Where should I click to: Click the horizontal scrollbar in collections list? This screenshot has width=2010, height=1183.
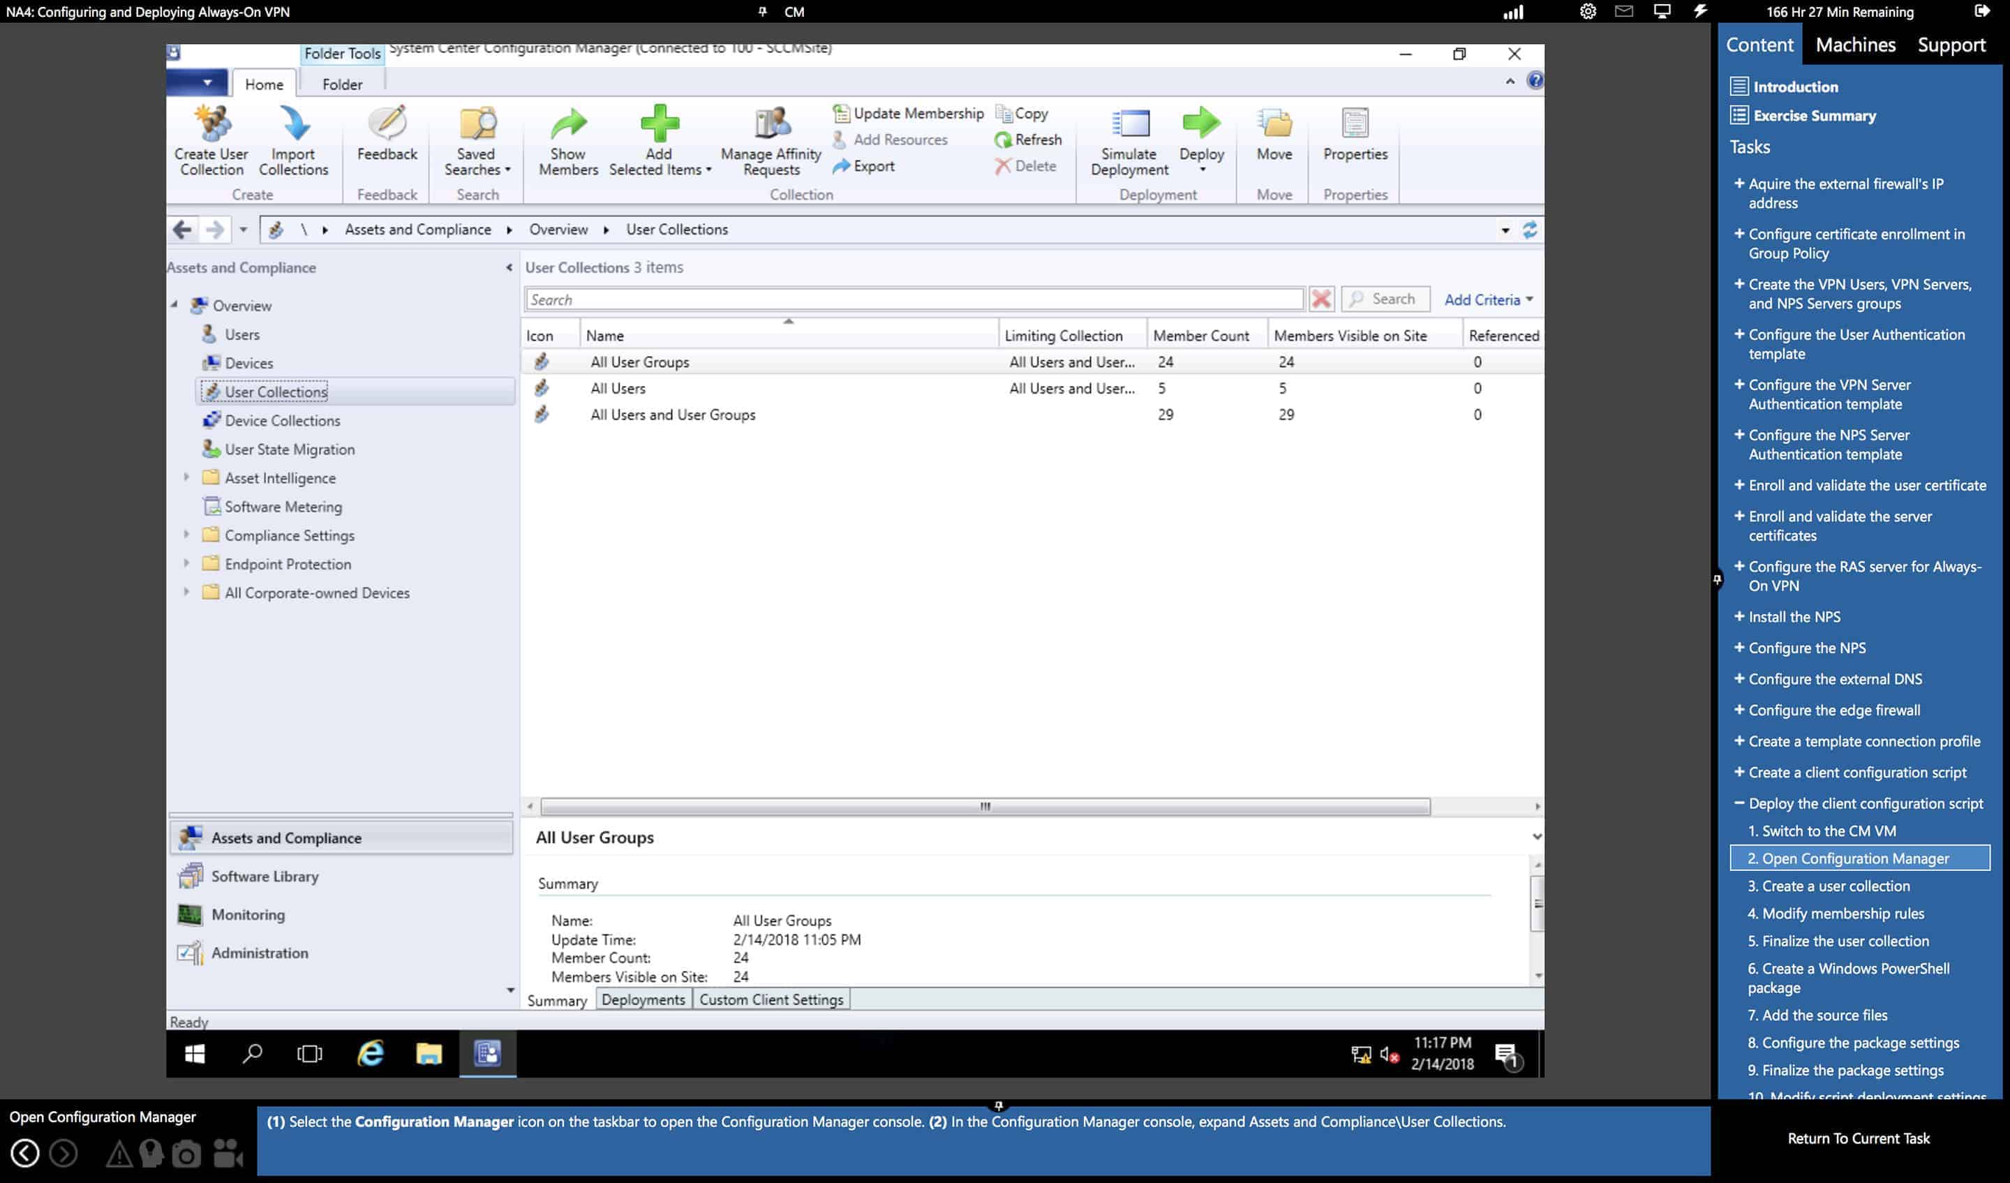pyautogui.click(x=985, y=807)
